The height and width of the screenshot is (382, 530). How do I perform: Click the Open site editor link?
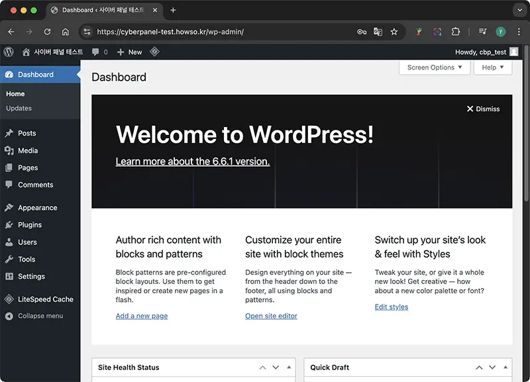271,316
